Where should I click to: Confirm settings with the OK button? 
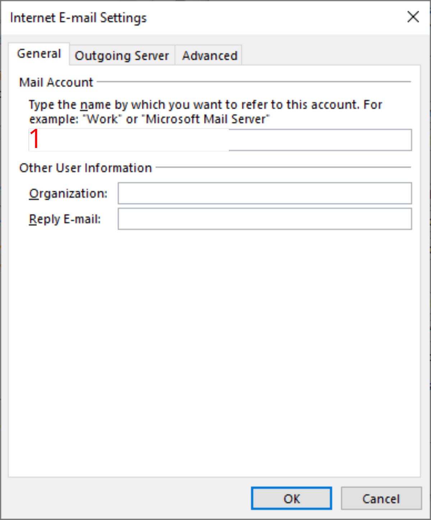(x=291, y=498)
